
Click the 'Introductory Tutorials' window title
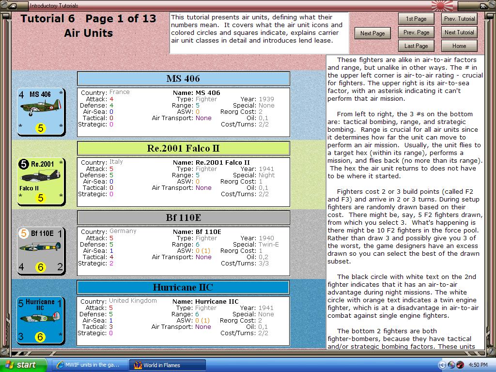coord(54,6)
